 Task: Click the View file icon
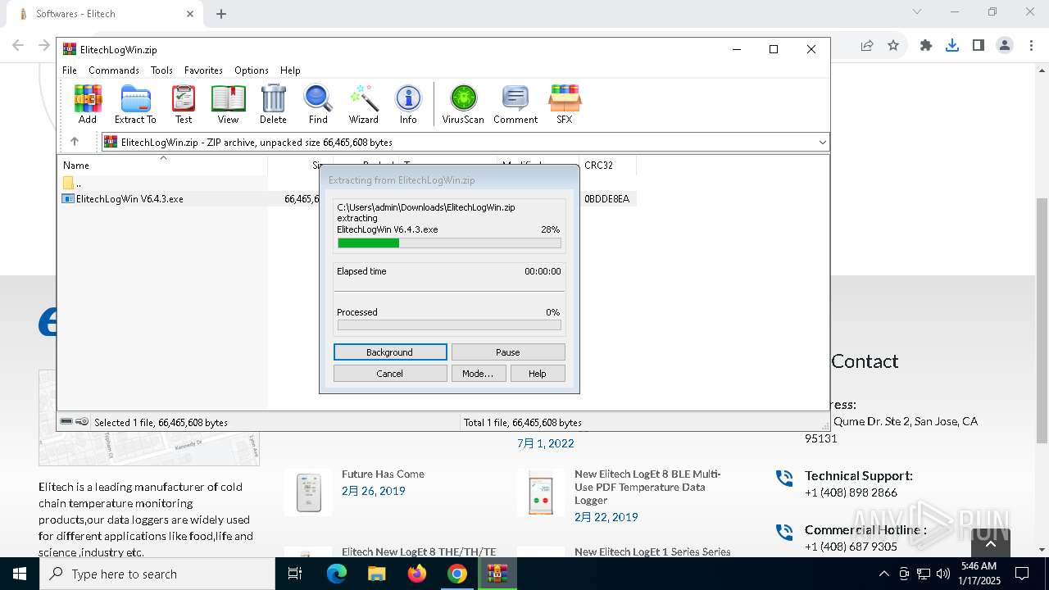[228, 104]
